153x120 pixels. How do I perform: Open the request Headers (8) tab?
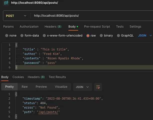(x=53, y=27)
